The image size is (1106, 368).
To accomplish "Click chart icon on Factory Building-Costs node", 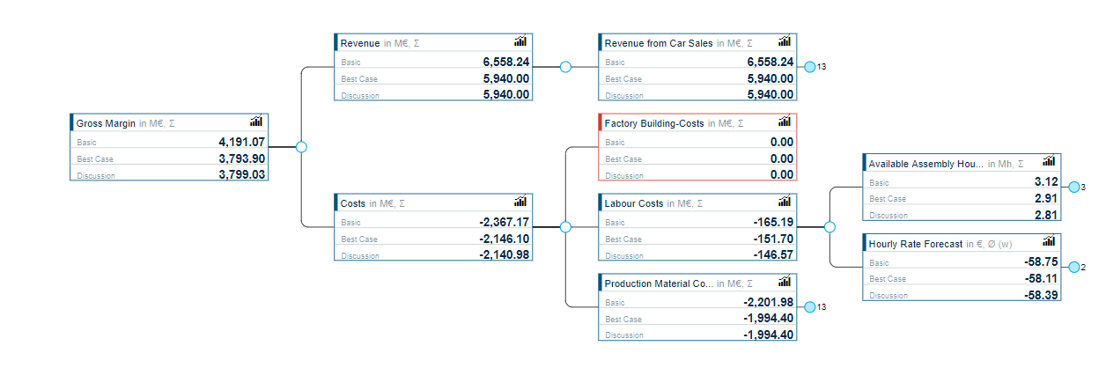I will (x=785, y=121).
